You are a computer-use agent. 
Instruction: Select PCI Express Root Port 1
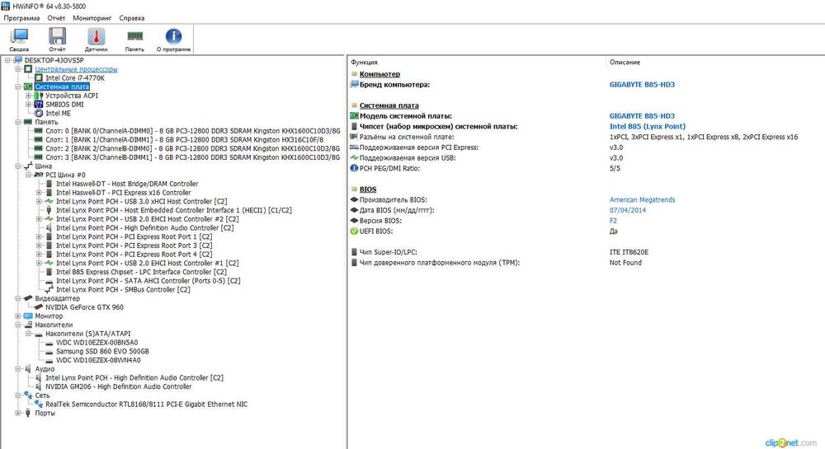tap(134, 236)
